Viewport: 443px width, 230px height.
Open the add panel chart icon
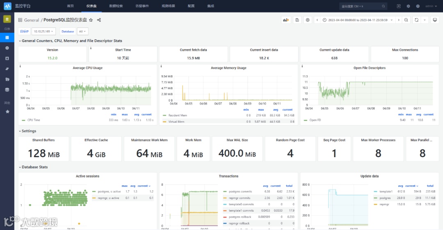coord(286,20)
